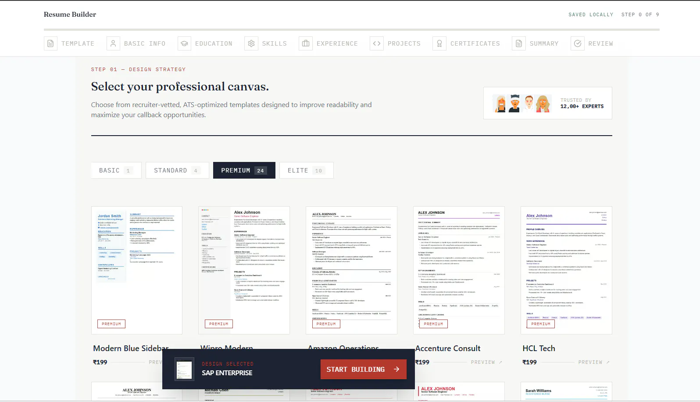Click the arrow icon on Start Building
This screenshot has height=402, width=700.
(396, 369)
